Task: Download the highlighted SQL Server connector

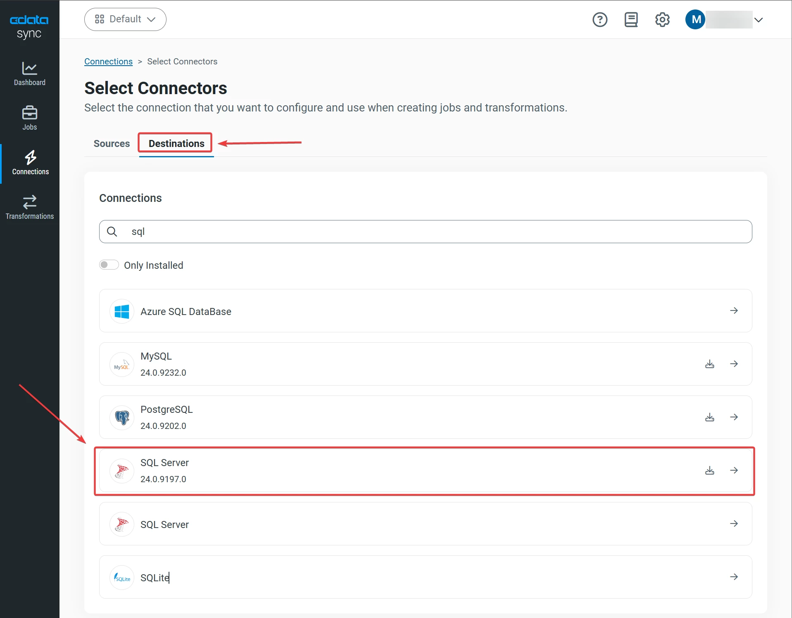Action: click(x=710, y=470)
